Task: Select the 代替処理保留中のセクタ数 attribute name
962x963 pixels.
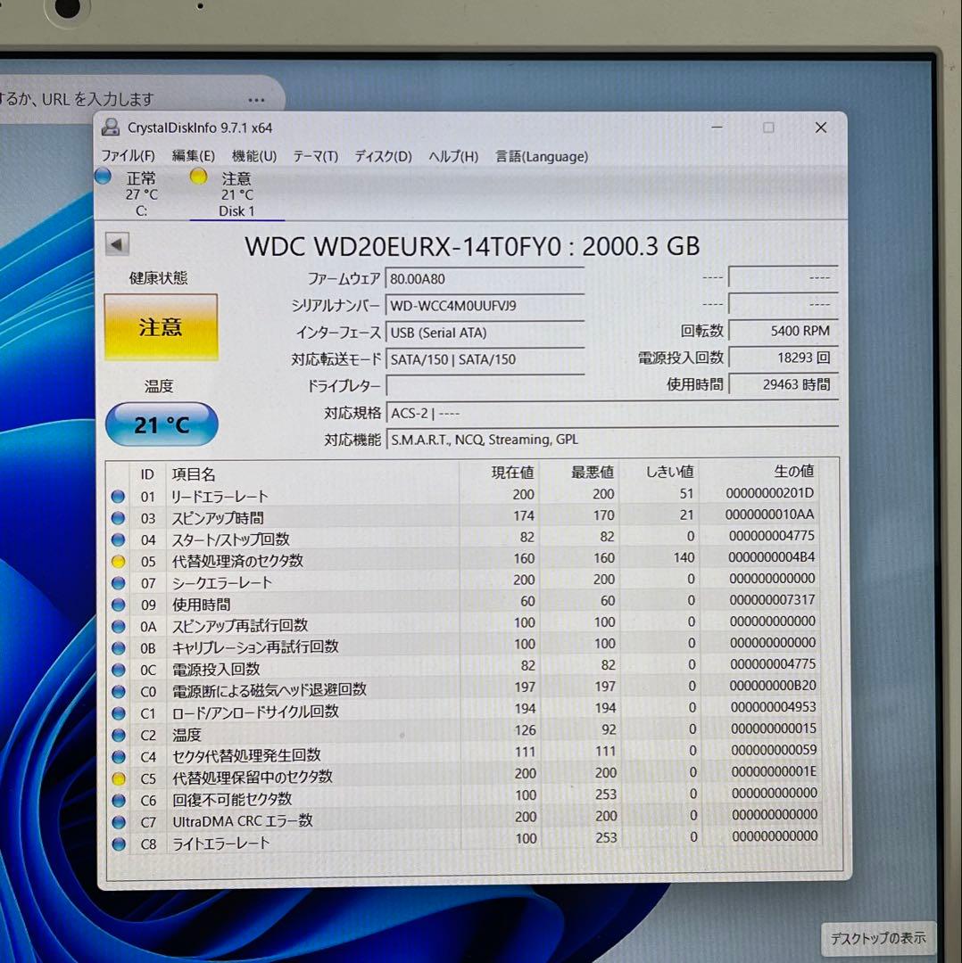Action: click(252, 778)
